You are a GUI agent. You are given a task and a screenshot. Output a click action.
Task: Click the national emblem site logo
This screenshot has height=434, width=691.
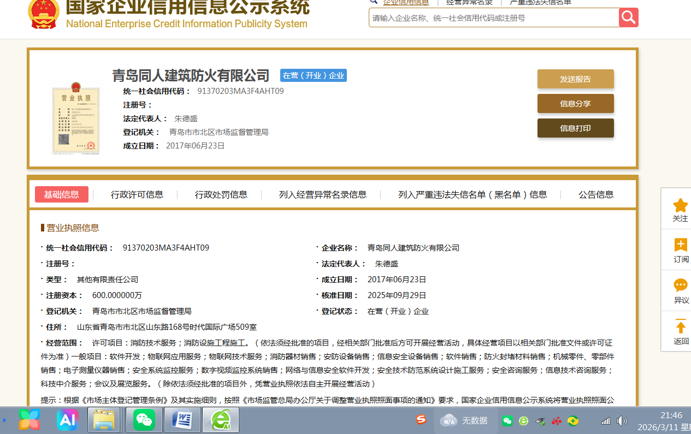44,14
